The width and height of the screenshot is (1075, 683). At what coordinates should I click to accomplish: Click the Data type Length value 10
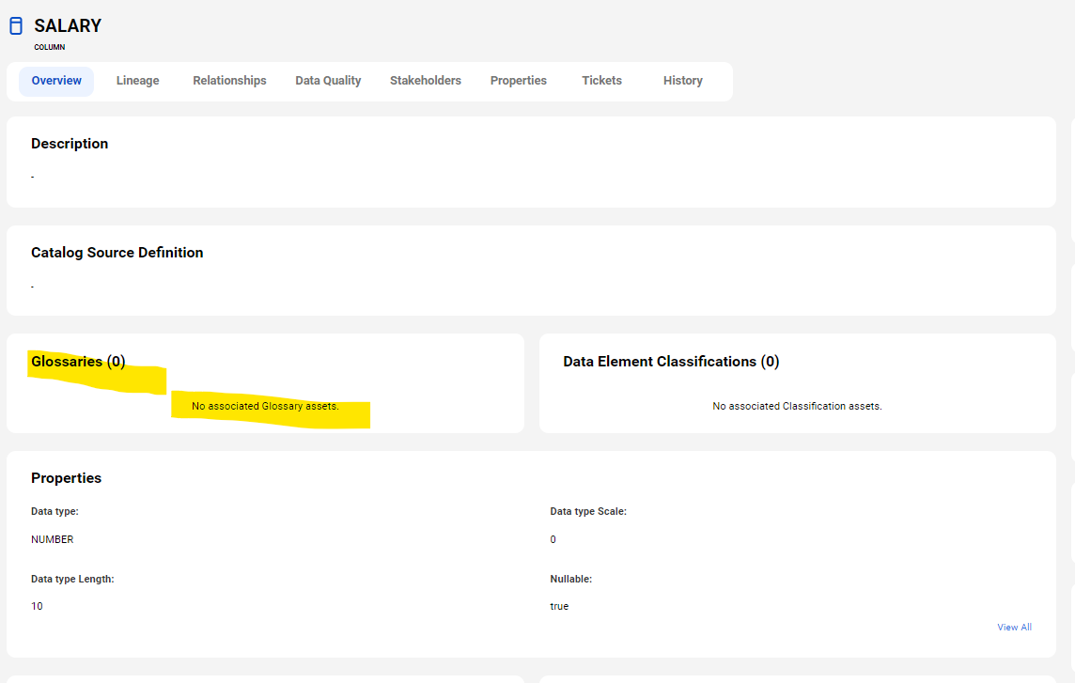click(x=37, y=606)
